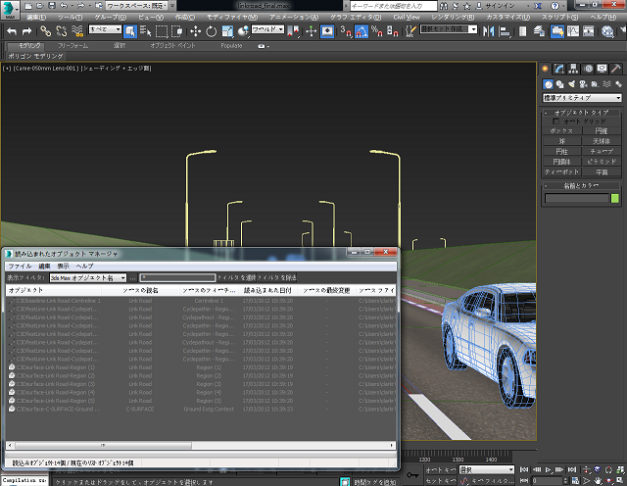Click the ティーポット primitive button
This screenshot has width=627, height=486.
tap(561, 171)
